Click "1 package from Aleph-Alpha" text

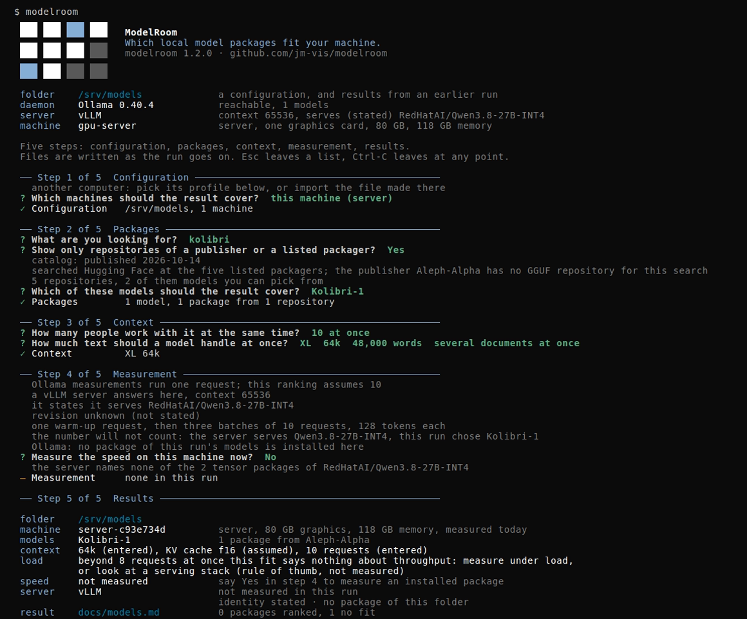pyautogui.click(x=294, y=540)
